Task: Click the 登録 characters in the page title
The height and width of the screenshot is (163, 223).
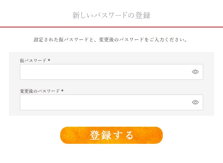Action: click(143, 15)
